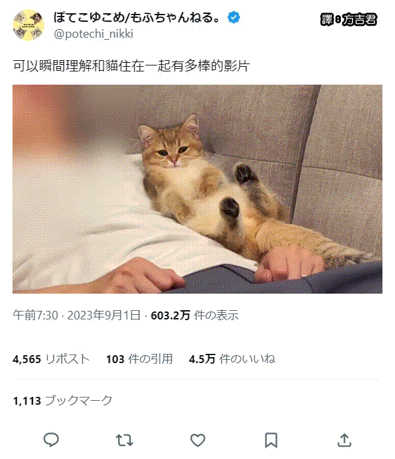The image size is (395, 459).
Task: View the 603.2万 件の表示 view count
Action: pyautogui.click(x=195, y=315)
